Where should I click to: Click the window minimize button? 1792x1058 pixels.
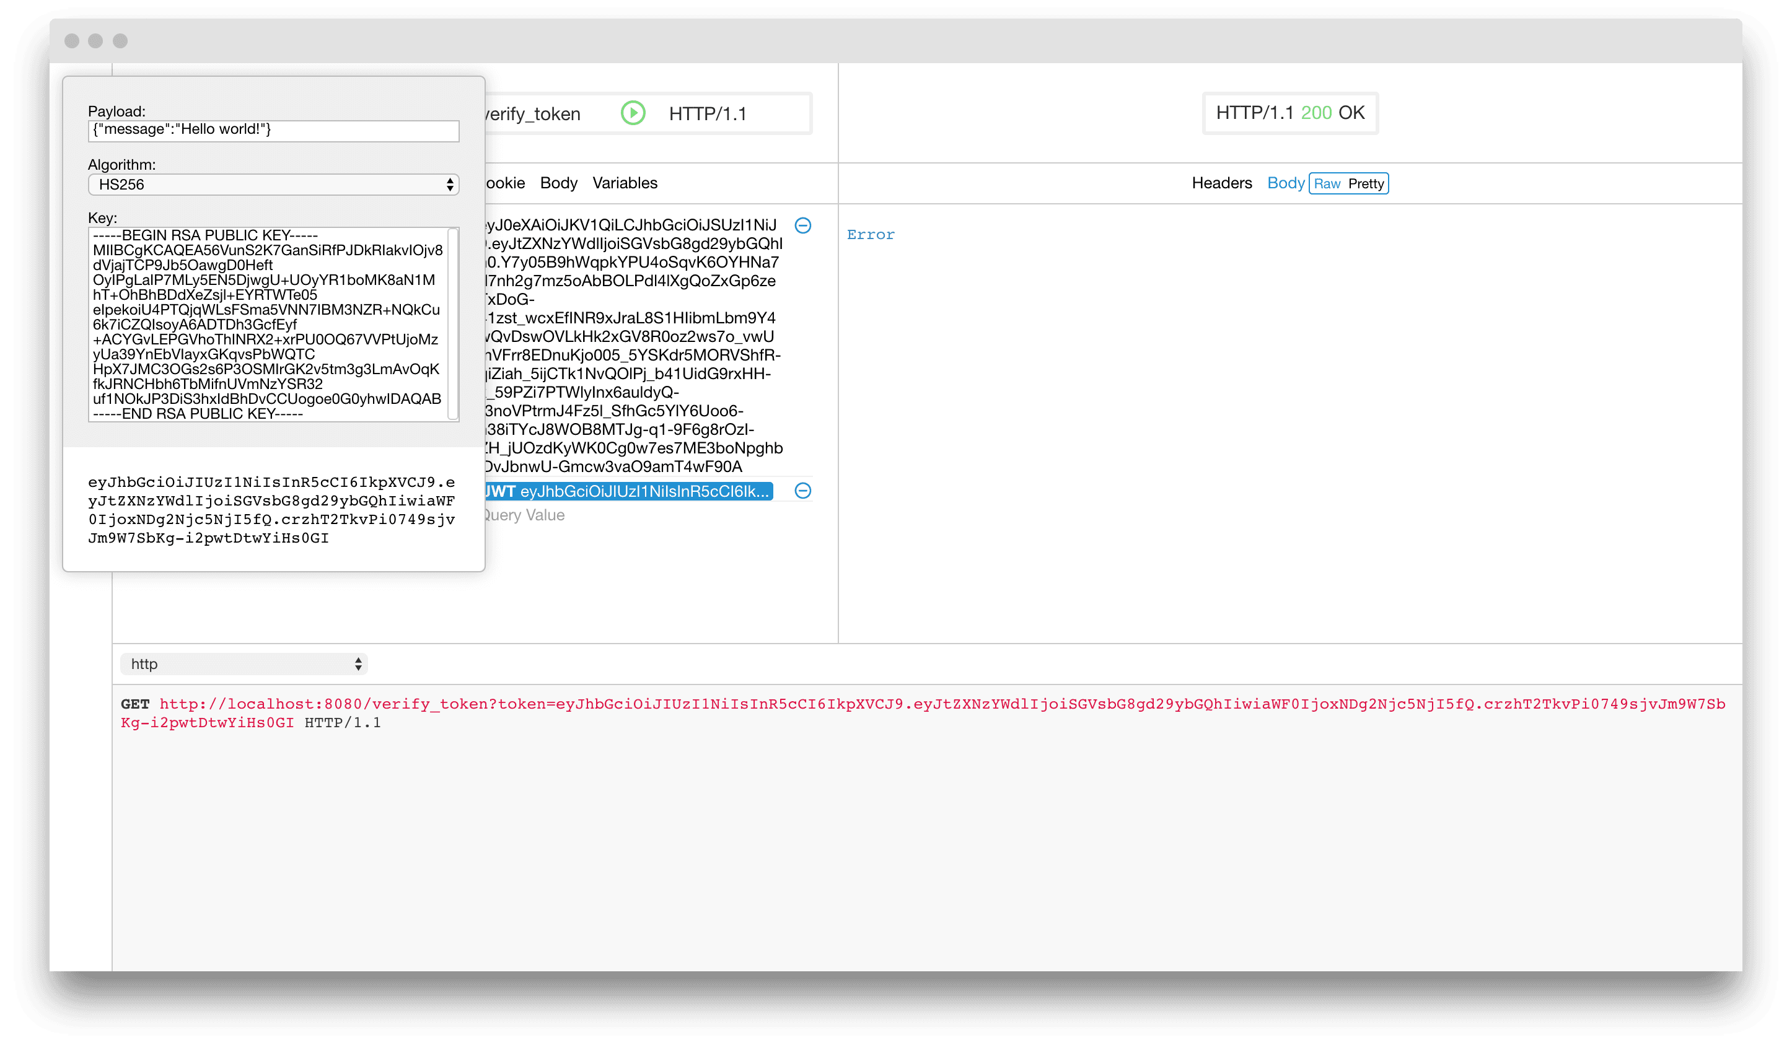tap(95, 41)
